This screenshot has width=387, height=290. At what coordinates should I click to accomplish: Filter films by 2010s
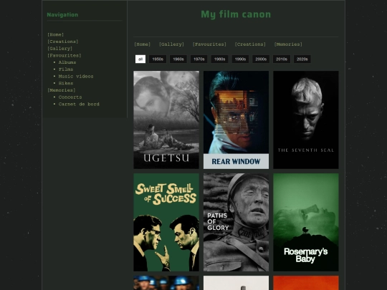pyautogui.click(x=282, y=59)
